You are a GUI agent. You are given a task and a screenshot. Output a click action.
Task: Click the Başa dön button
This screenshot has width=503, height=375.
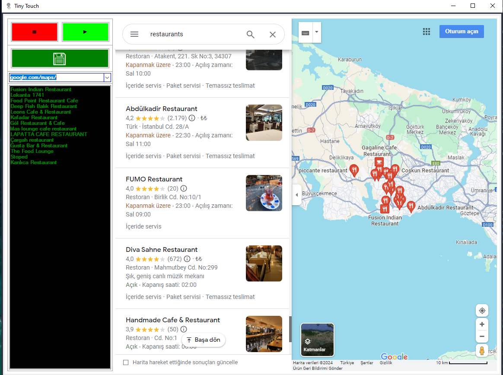tap(204, 340)
